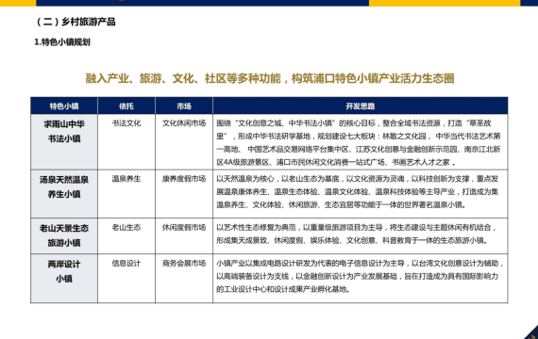
Task: Select the subheading '1.特色小镇规划'
Action: tap(62, 42)
